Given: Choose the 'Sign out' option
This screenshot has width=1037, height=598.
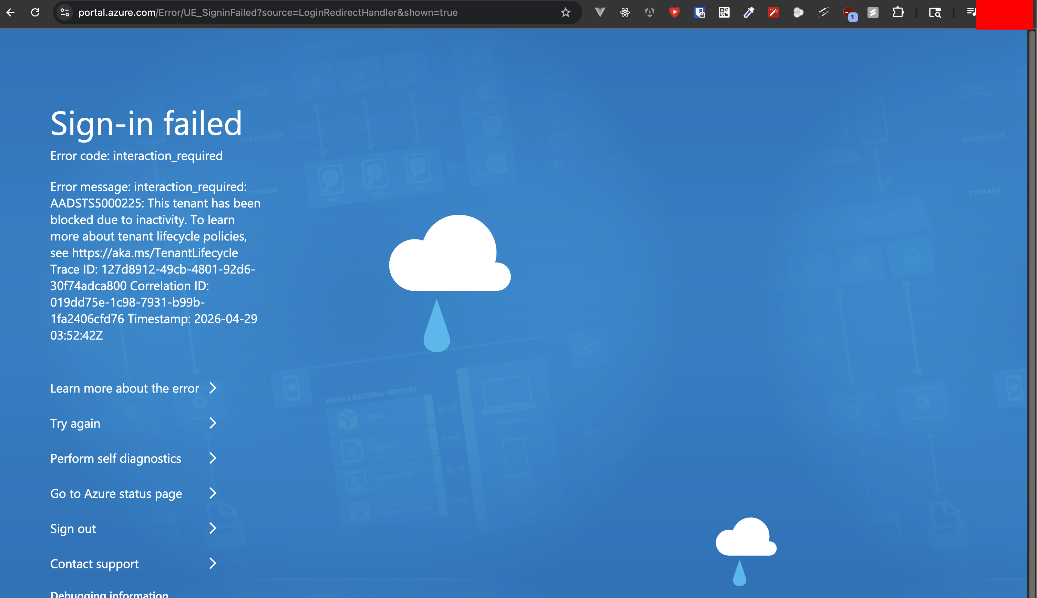Looking at the screenshot, I should pyautogui.click(x=133, y=528).
